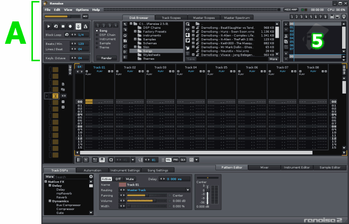Collapse the Native FX tree node
The height and width of the screenshot is (224, 349).
tap(46, 182)
